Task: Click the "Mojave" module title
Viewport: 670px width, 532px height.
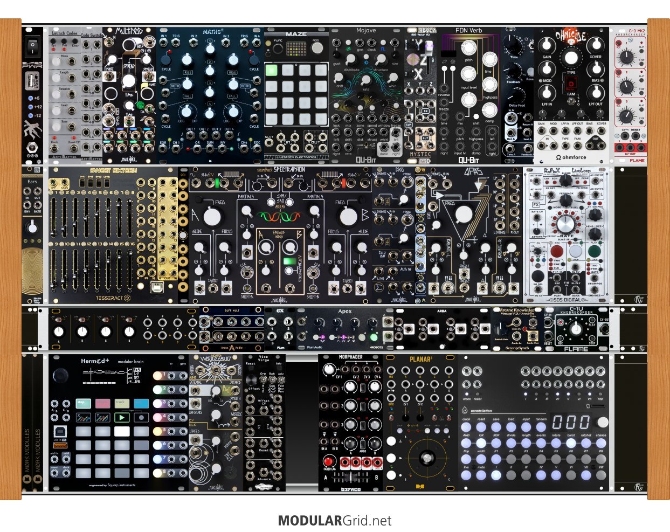Action: (366, 31)
